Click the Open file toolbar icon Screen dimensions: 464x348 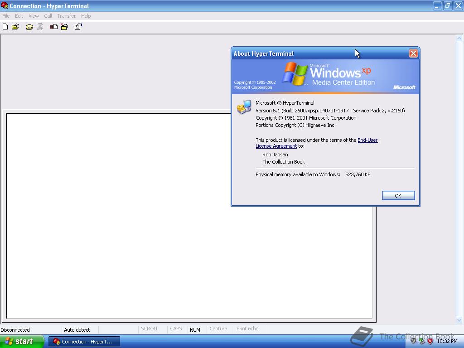pyautogui.click(x=15, y=27)
